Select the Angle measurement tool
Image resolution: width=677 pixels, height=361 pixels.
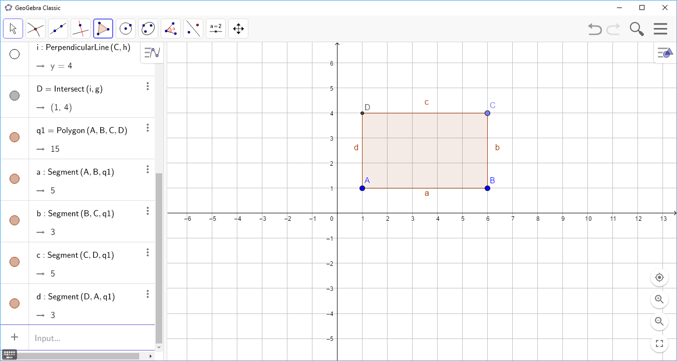coord(170,29)
